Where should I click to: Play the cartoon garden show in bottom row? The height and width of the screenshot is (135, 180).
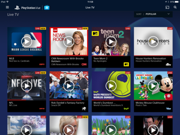tap(111, 130)
